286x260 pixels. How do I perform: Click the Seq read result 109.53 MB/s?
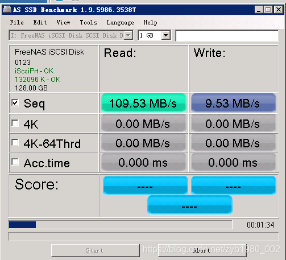point(144,103)
